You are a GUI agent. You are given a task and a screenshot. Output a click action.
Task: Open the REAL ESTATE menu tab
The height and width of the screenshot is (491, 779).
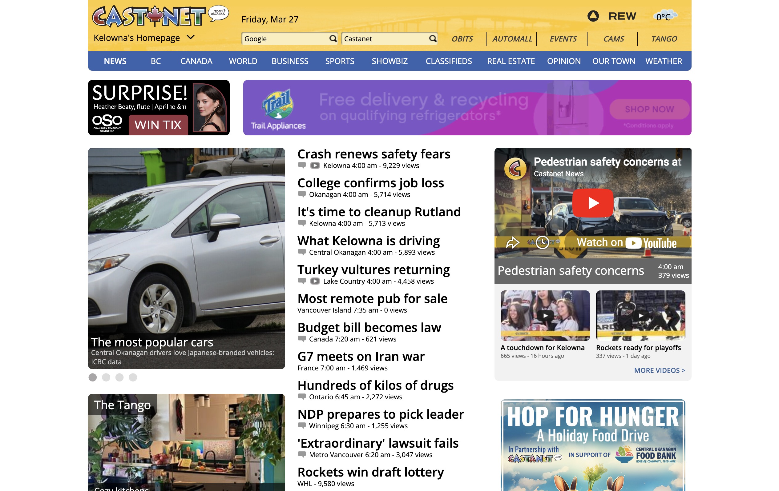[x=511, y=61]
